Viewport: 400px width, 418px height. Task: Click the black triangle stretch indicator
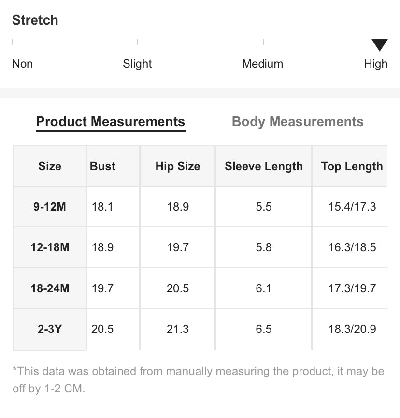tap(380, 45)
